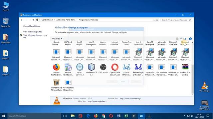Open the Organize dropdown menu
The image size is (213, 119).
[x=57, y=39]
